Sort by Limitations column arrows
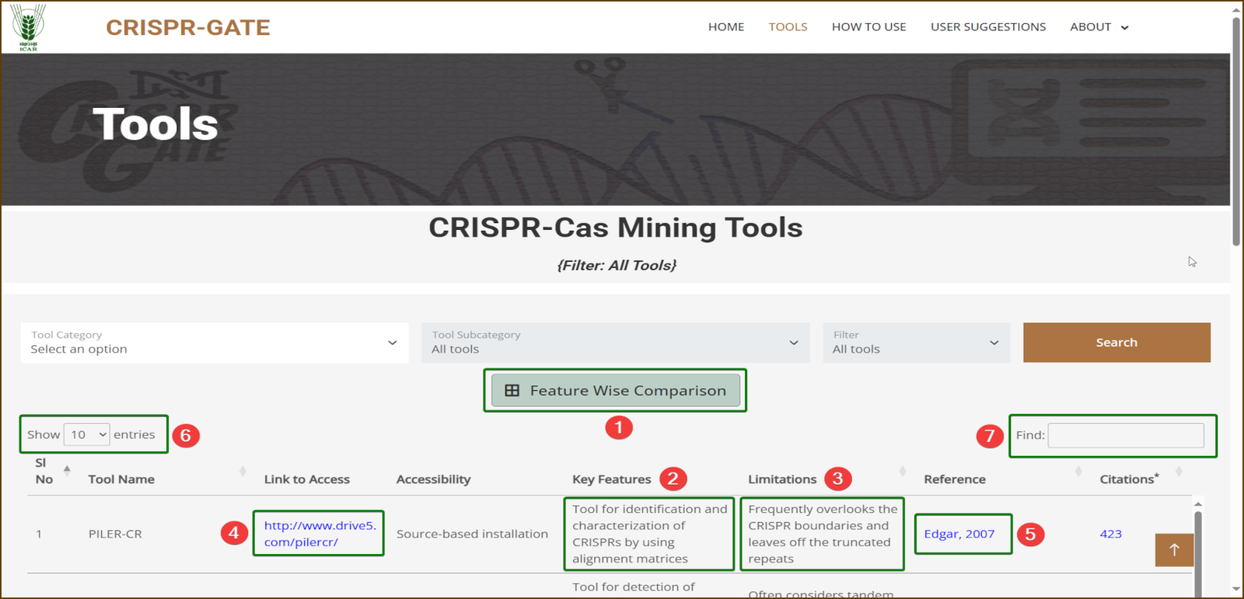This screenshot has height=599, width=1244. 903,472
